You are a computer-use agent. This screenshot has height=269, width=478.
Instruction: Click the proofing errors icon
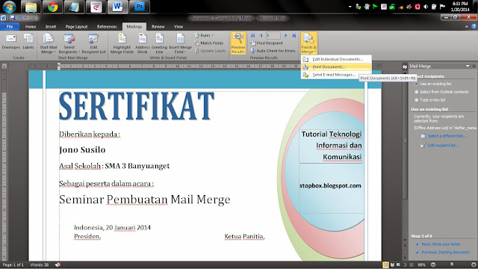pyautogui.click(x=58, y=265)
